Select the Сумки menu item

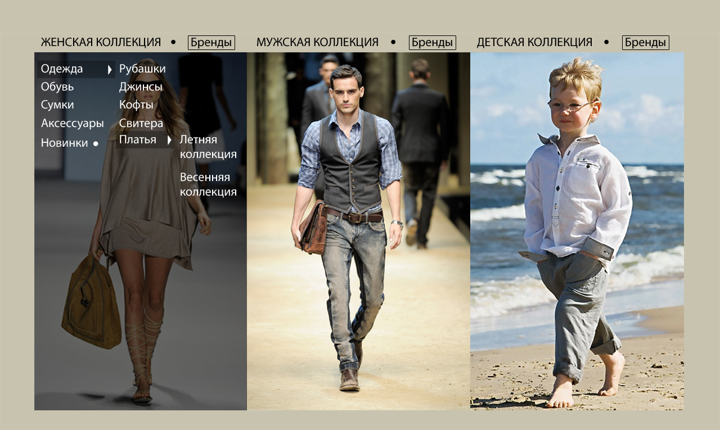(57, 105)
